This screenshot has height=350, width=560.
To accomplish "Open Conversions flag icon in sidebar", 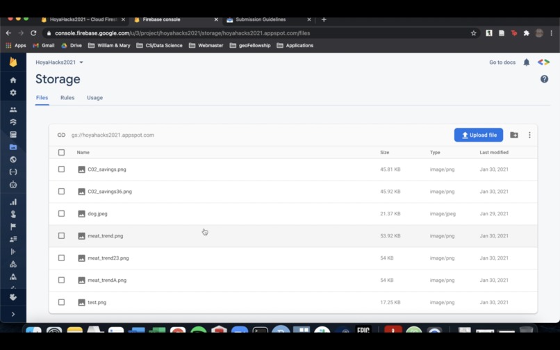I will (x=13, y=226).
